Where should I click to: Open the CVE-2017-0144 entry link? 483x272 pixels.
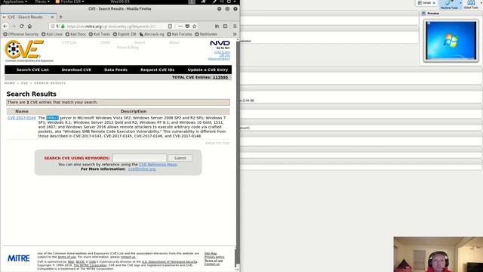click(22, 118)
